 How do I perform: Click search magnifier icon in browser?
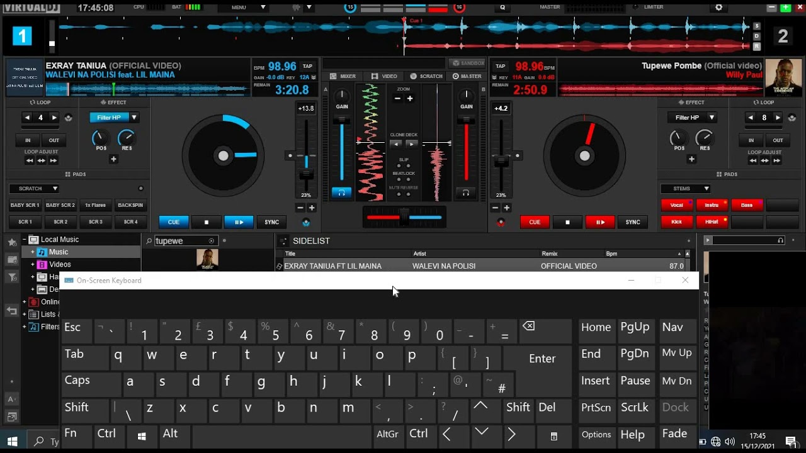(149, 241)
